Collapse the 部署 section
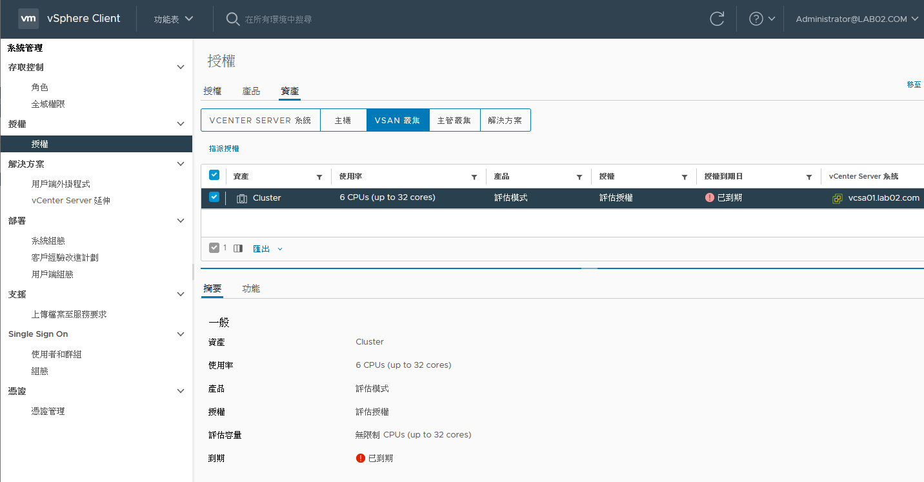This screenshot has height=482, width=924. (x=181, y=221)
